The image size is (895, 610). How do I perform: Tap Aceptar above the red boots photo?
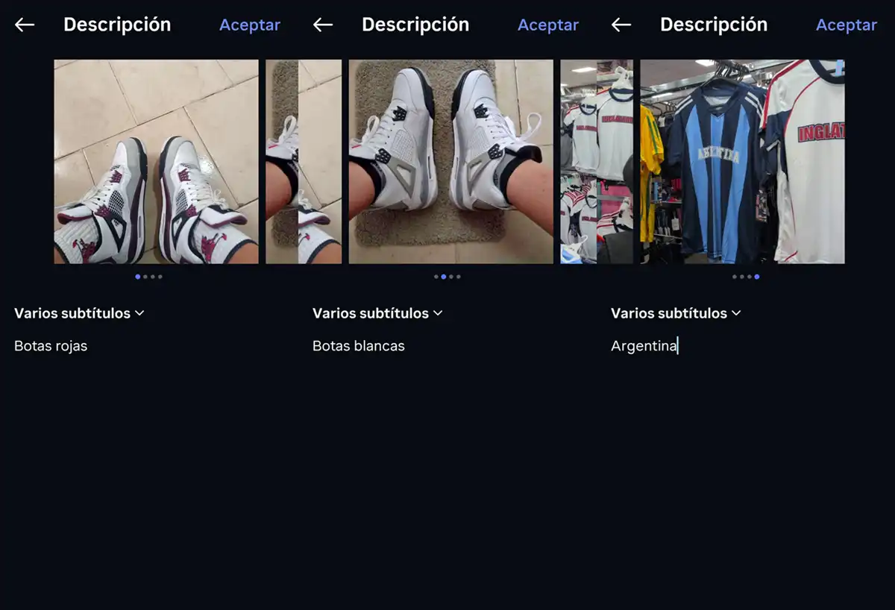(x=250, y=25)
